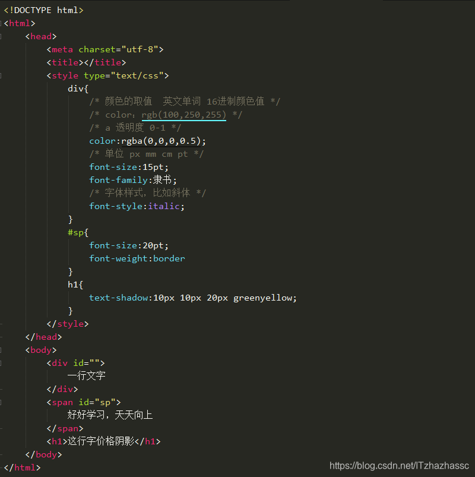Viewport: 475px width, 477px height.
Task: Click the closing style tag
Action: tap(68, 324)
